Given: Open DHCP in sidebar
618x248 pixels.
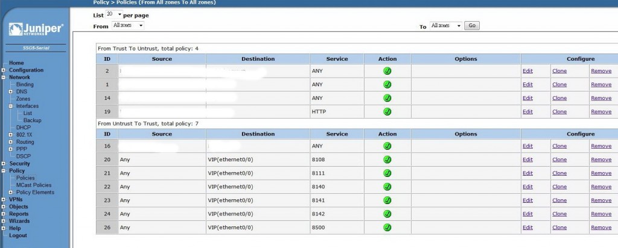Looking at the screenshot, I should pyautogui.click(x=24, y=128).
